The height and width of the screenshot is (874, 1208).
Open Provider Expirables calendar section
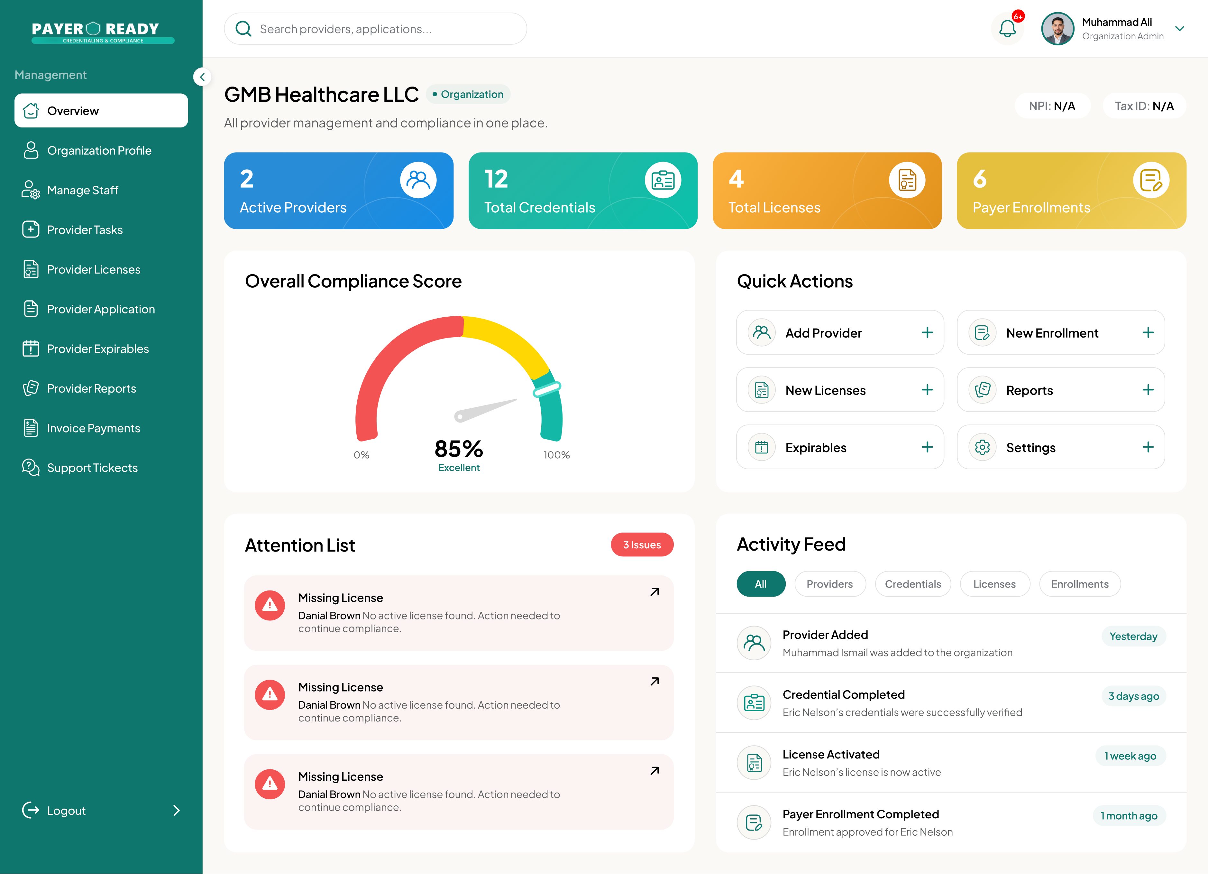click(x=97, y=349)
